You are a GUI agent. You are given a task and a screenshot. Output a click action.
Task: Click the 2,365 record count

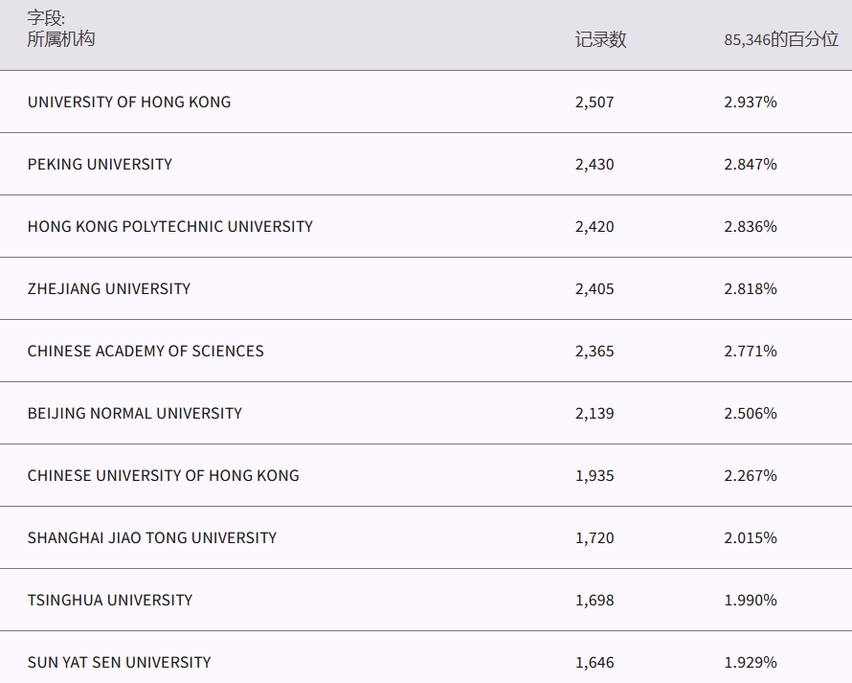594,351
